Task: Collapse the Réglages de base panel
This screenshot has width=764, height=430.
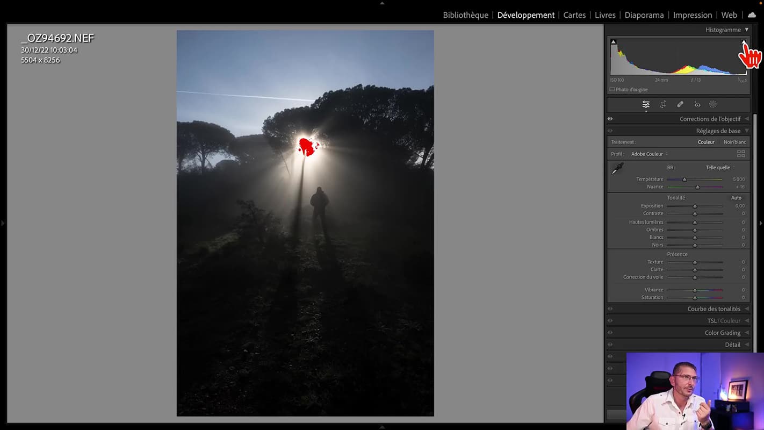Action: (x=746, y=131)
